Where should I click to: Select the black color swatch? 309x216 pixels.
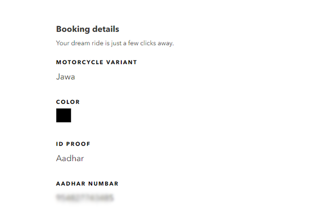click(64, 115)
